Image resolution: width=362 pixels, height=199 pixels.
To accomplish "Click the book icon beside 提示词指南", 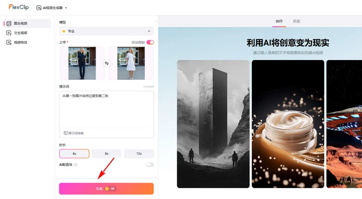I will (x=66, y=133).
